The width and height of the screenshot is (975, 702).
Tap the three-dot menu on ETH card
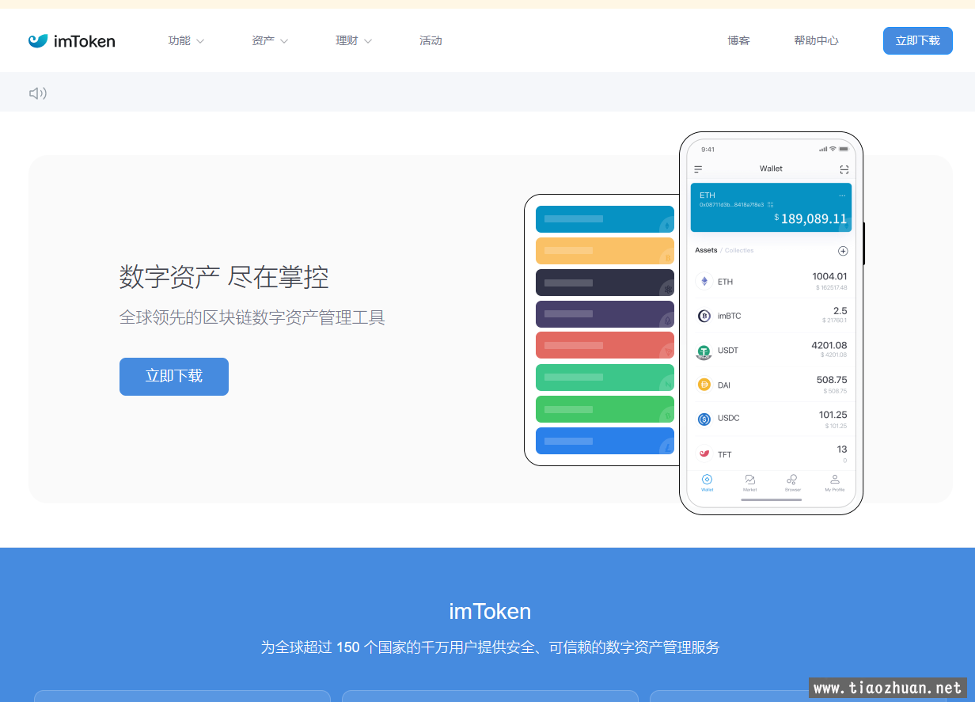pos(842,195)
